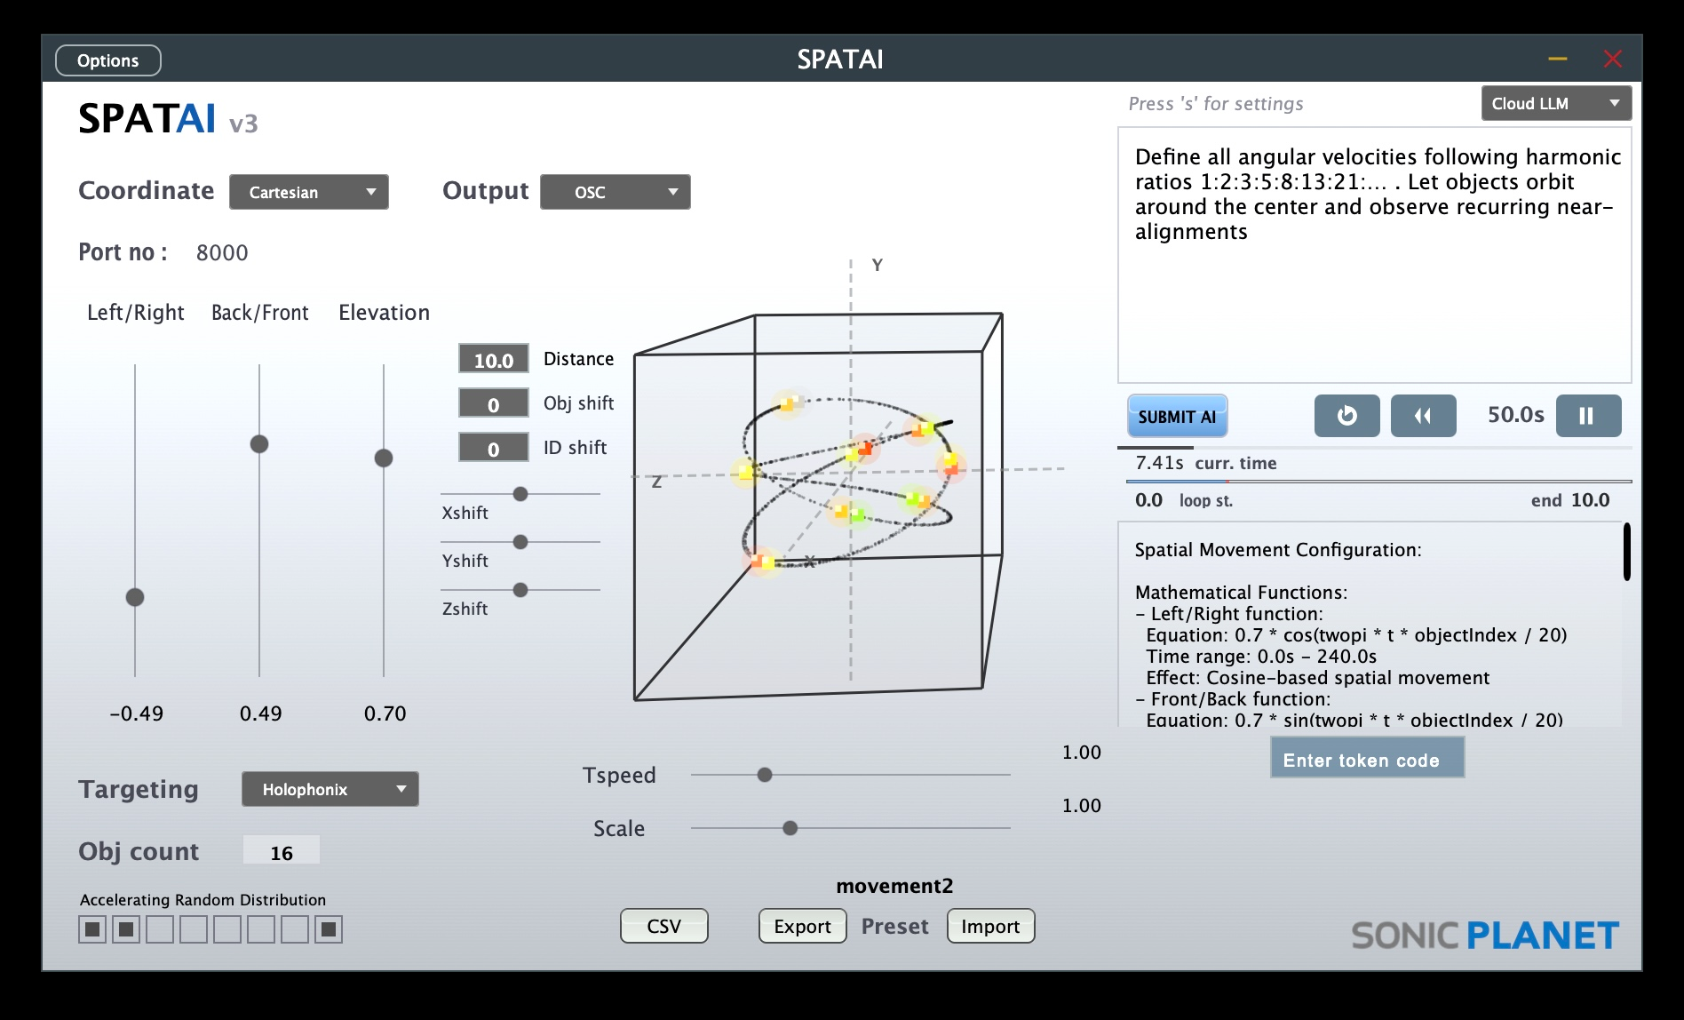The image size is (1684, 1020).
Task: Toggle the first distribution checkbox
Action: tap(92, 929)
